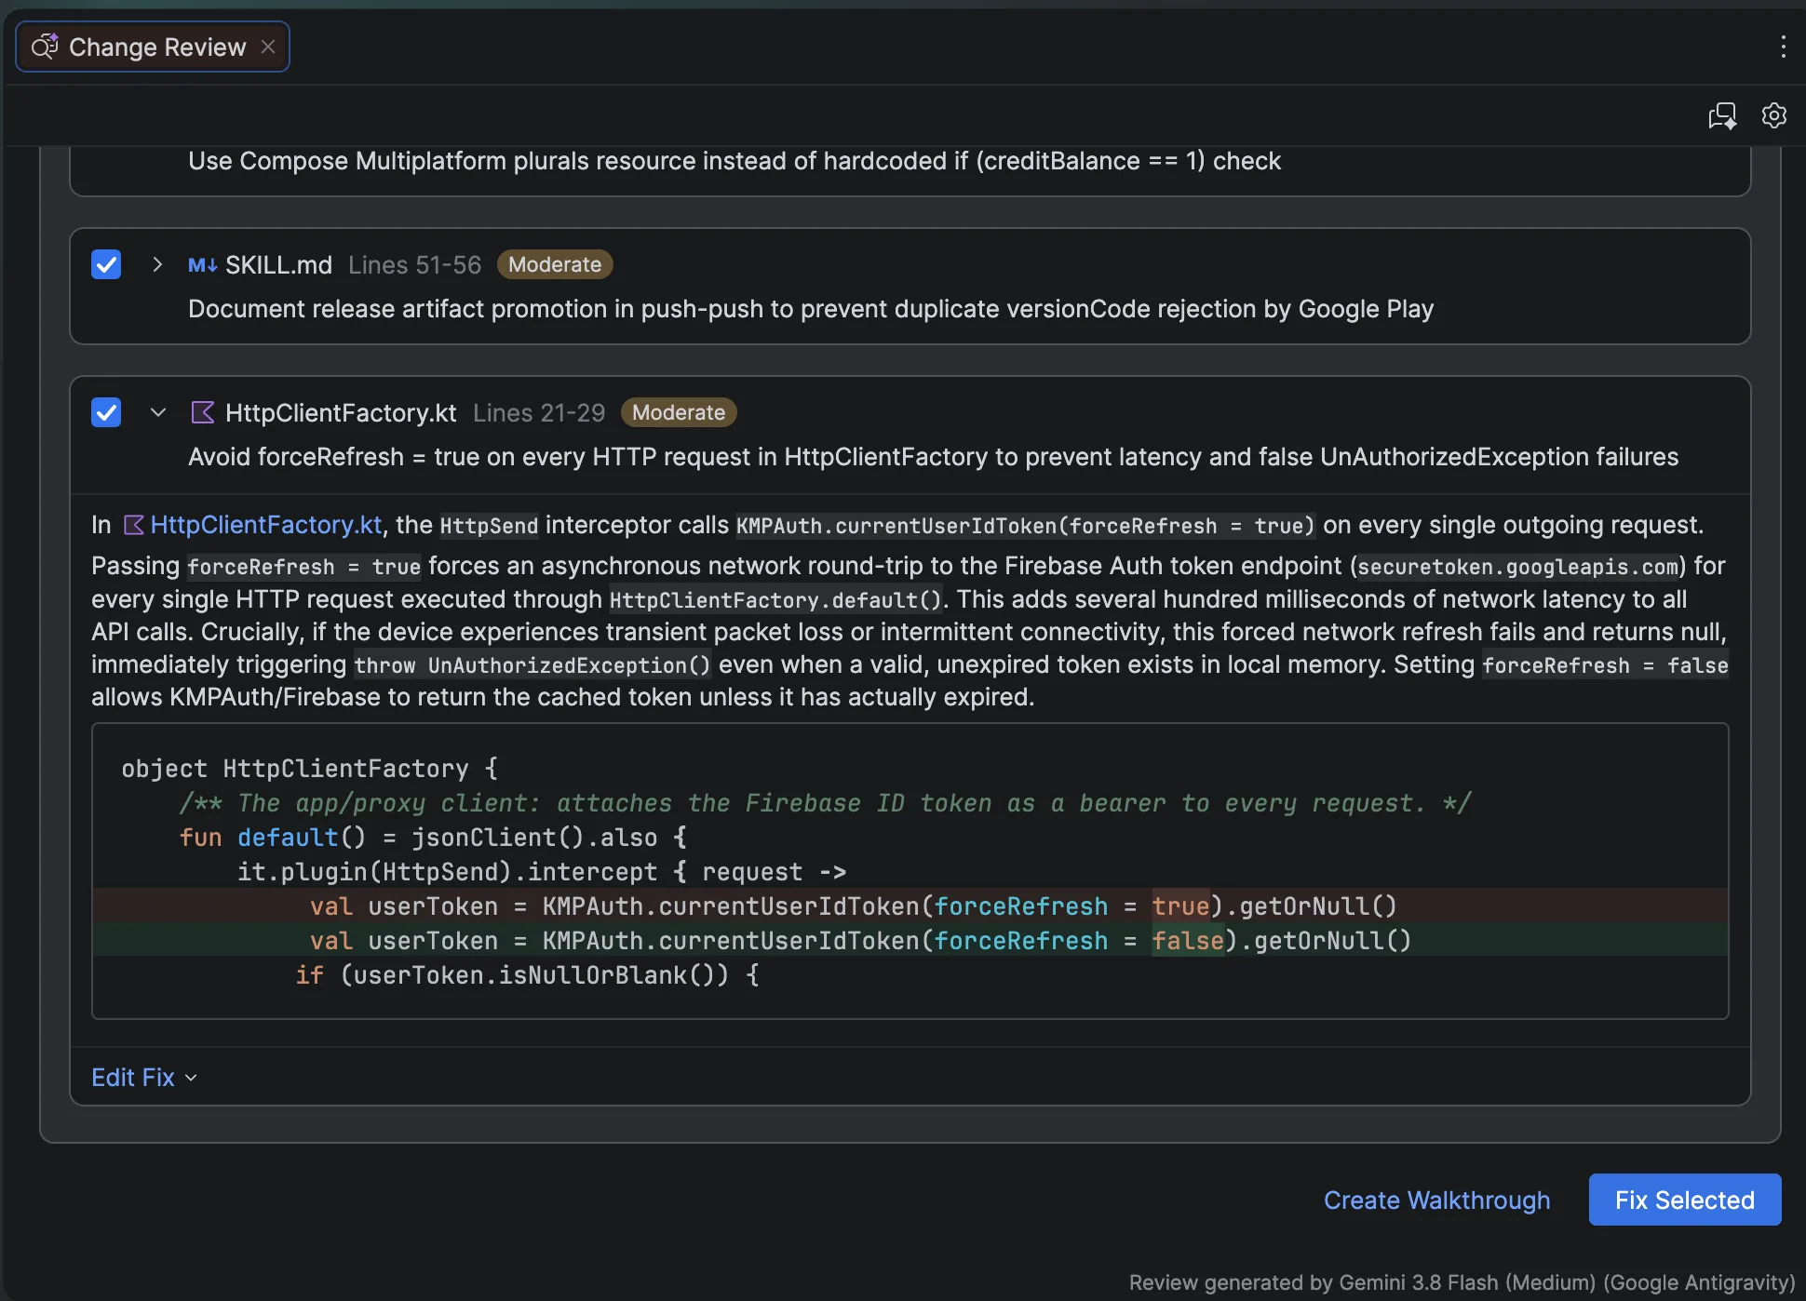The image size is (1806, 1301).
Task: Uncheck the HttpClientFactory.kt issue checkbox
Action: click(x=106, y=412)
